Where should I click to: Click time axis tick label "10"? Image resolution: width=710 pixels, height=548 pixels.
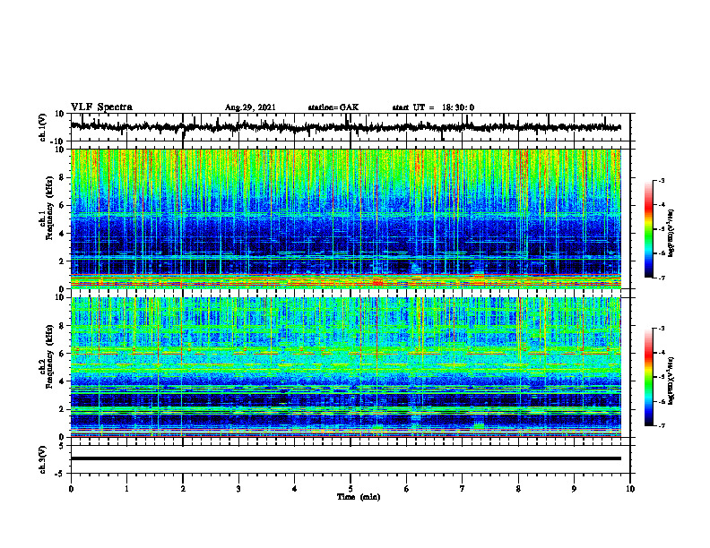click(x=630, y=489)
